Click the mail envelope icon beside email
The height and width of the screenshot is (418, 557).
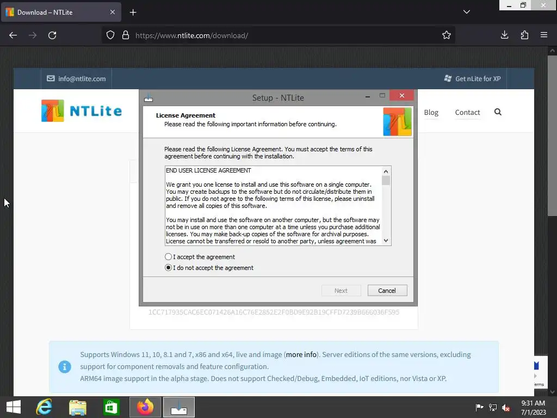(51, 78)
